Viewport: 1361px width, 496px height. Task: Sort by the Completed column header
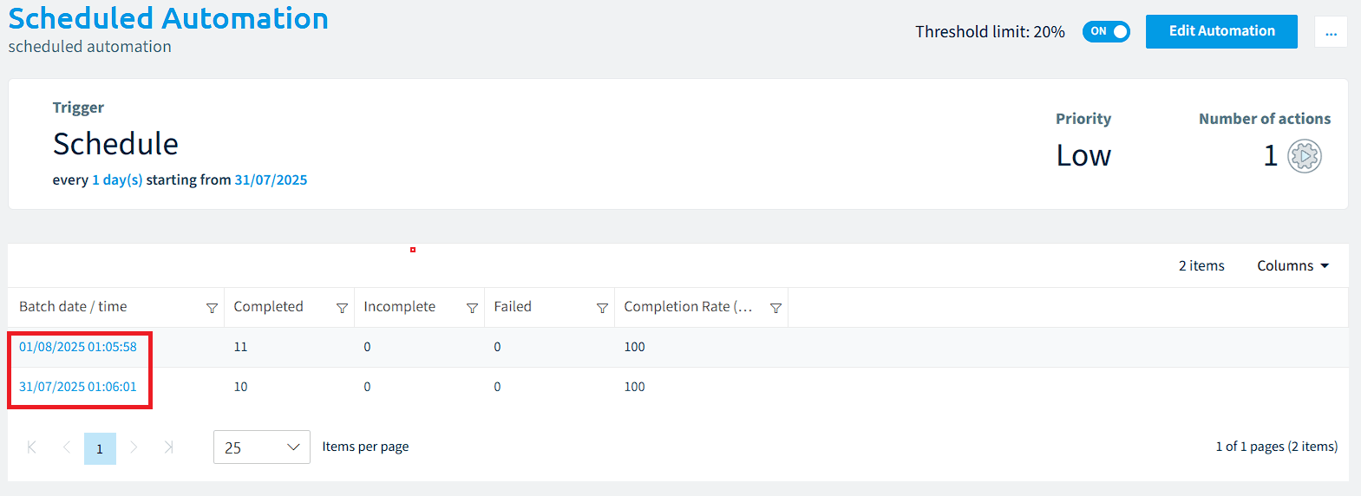click(268, 307)
